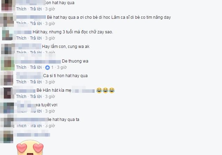Click the first laughing-tears emoji
Image resolution: width=222 pixels, height=155 pixels.
tap(99, 90)
